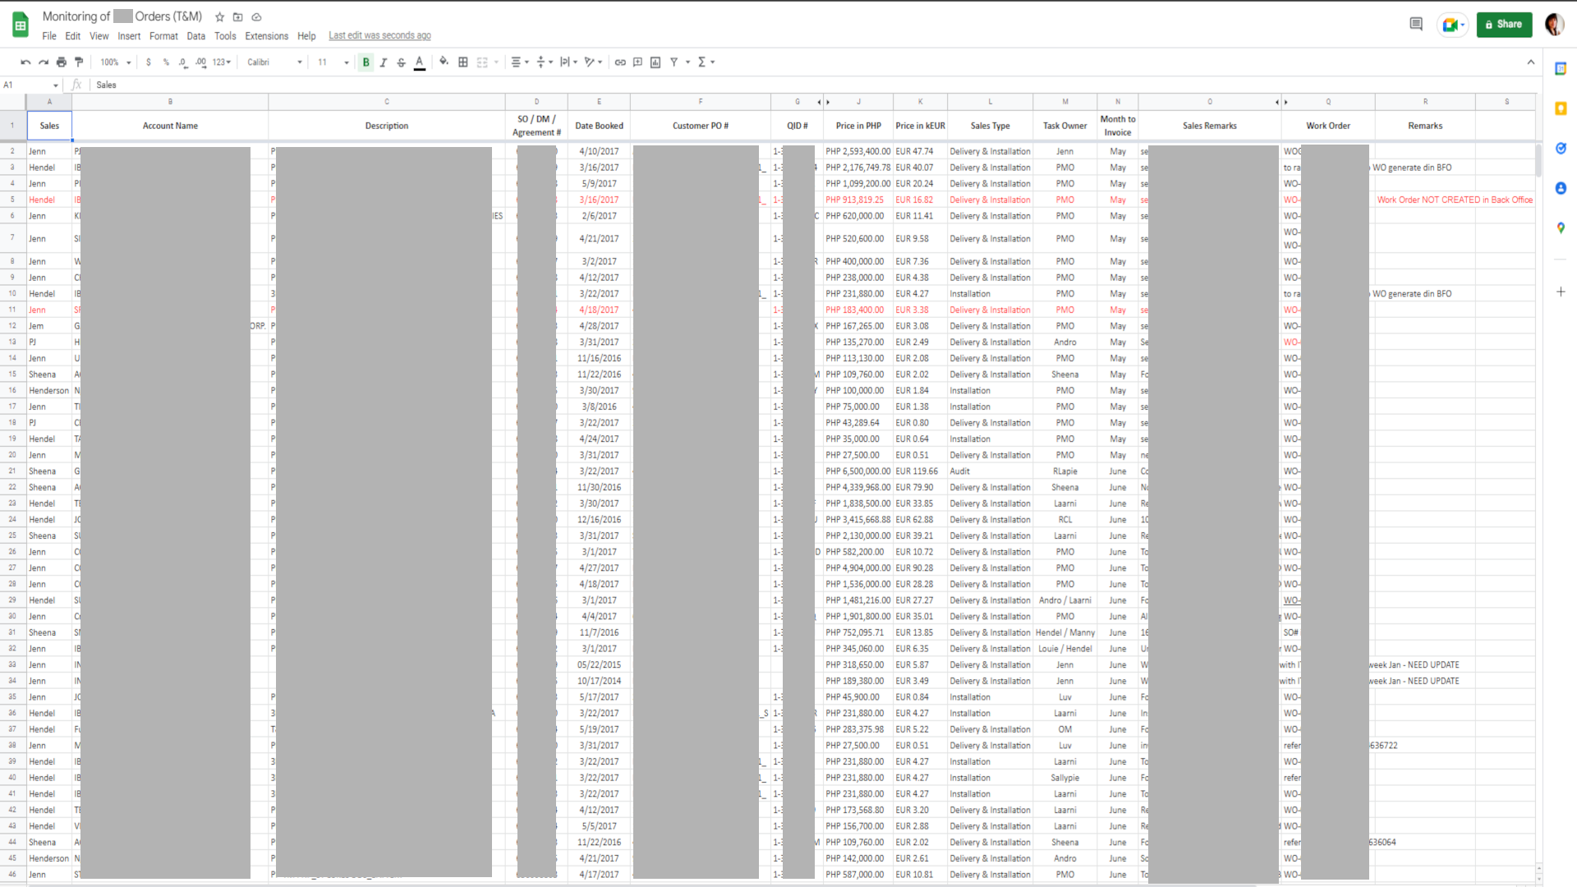This screenshot has height=887, width=1577.
Task: Click the text color A swatch
Action: pos(420,62)
